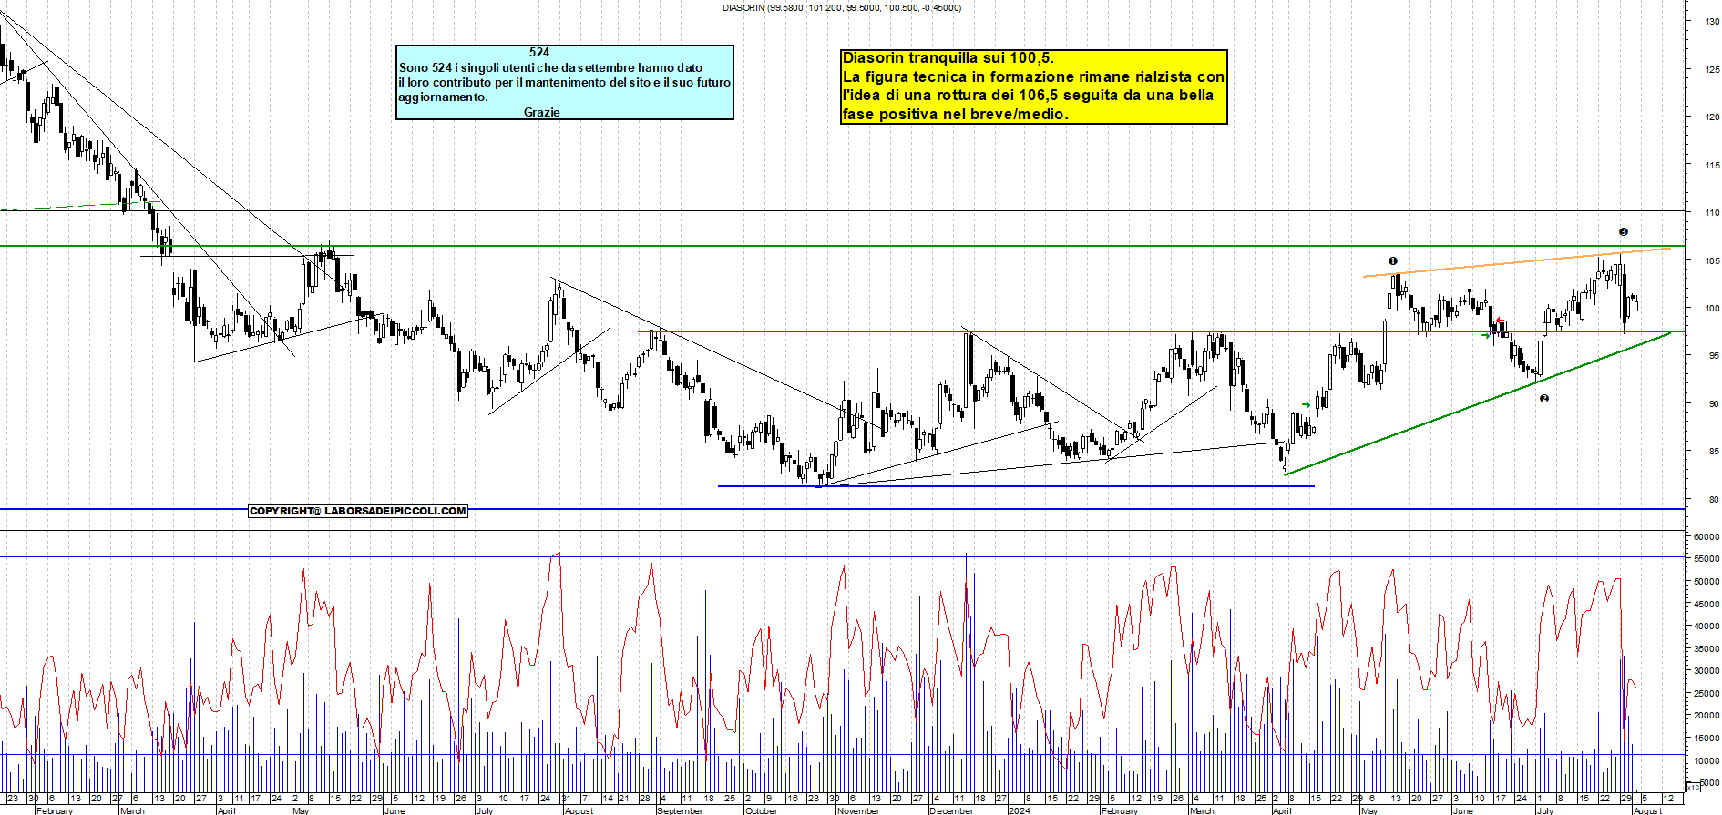
Task: Click the volume axis label 55000
Action: click(x=1707, y=559)
